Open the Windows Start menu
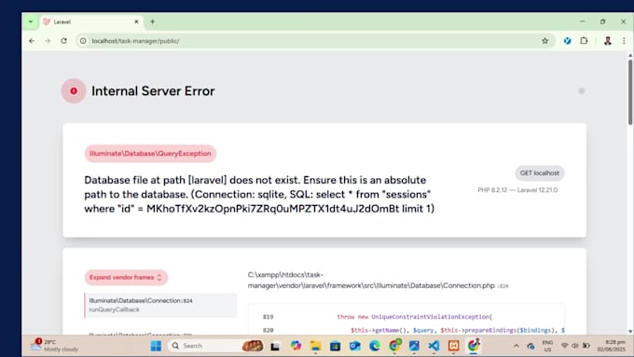The height and width of the screenshot is (357, 634). tap(156, 346)
